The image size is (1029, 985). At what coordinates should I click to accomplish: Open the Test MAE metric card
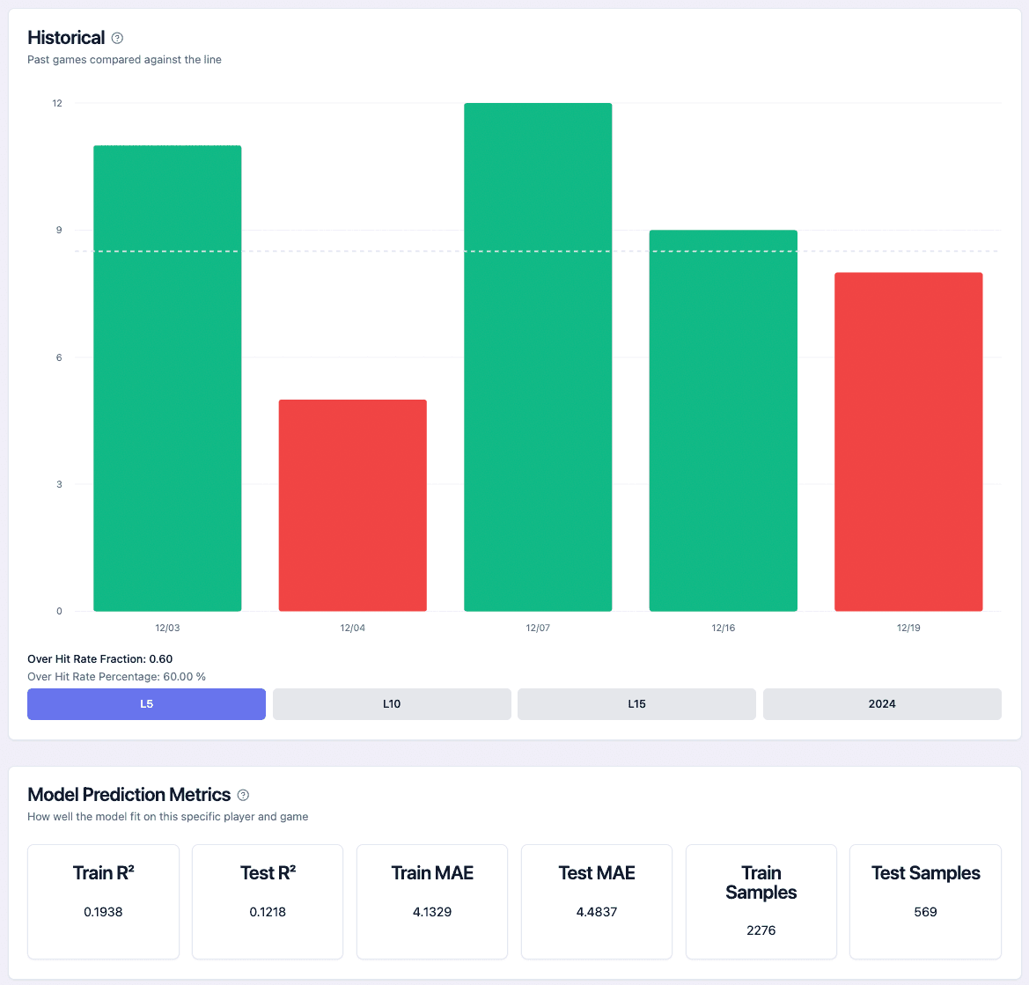(x=597, y=901)
